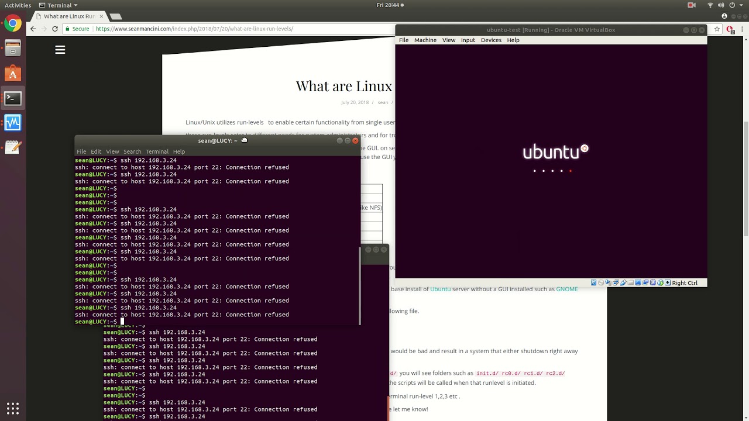This screenshot has height=421, width=749.
Task: Open the VirtualBox Devices menu
Action: [491, 40]
